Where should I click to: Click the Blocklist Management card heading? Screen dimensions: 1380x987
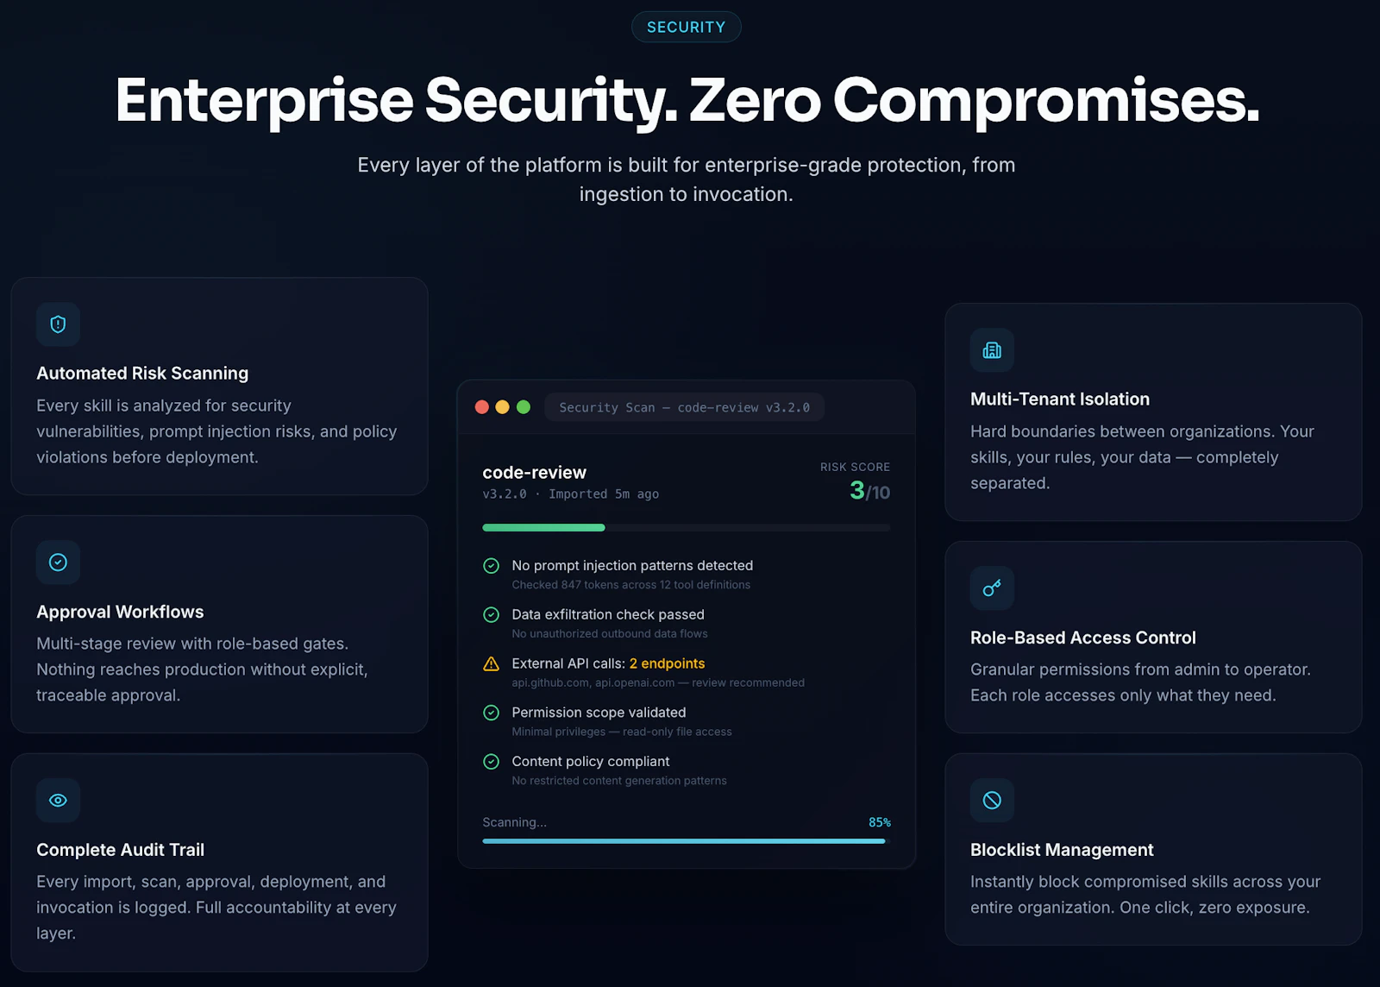point(1062,850)
